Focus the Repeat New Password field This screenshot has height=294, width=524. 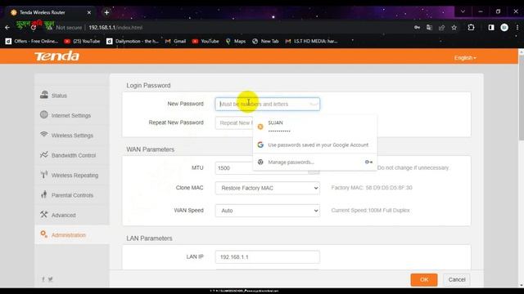click(234, 123)
